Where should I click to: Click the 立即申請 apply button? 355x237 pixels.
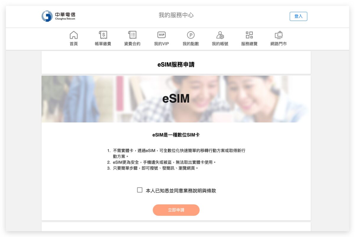pyautogui.click(x=176, y=210)
